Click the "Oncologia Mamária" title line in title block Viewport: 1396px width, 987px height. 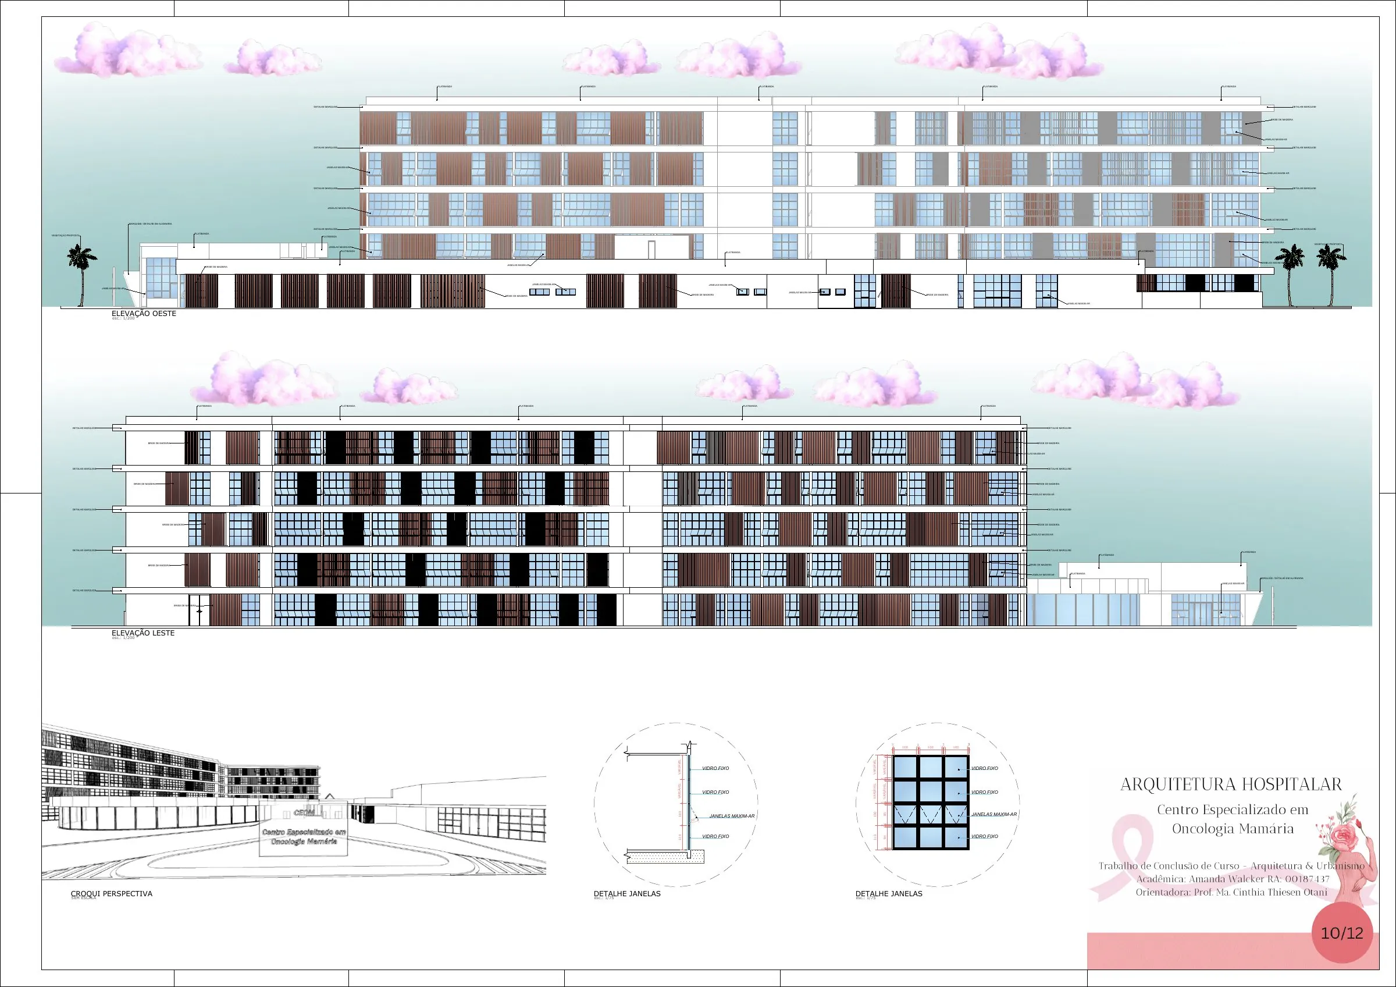click(1233, 829)
